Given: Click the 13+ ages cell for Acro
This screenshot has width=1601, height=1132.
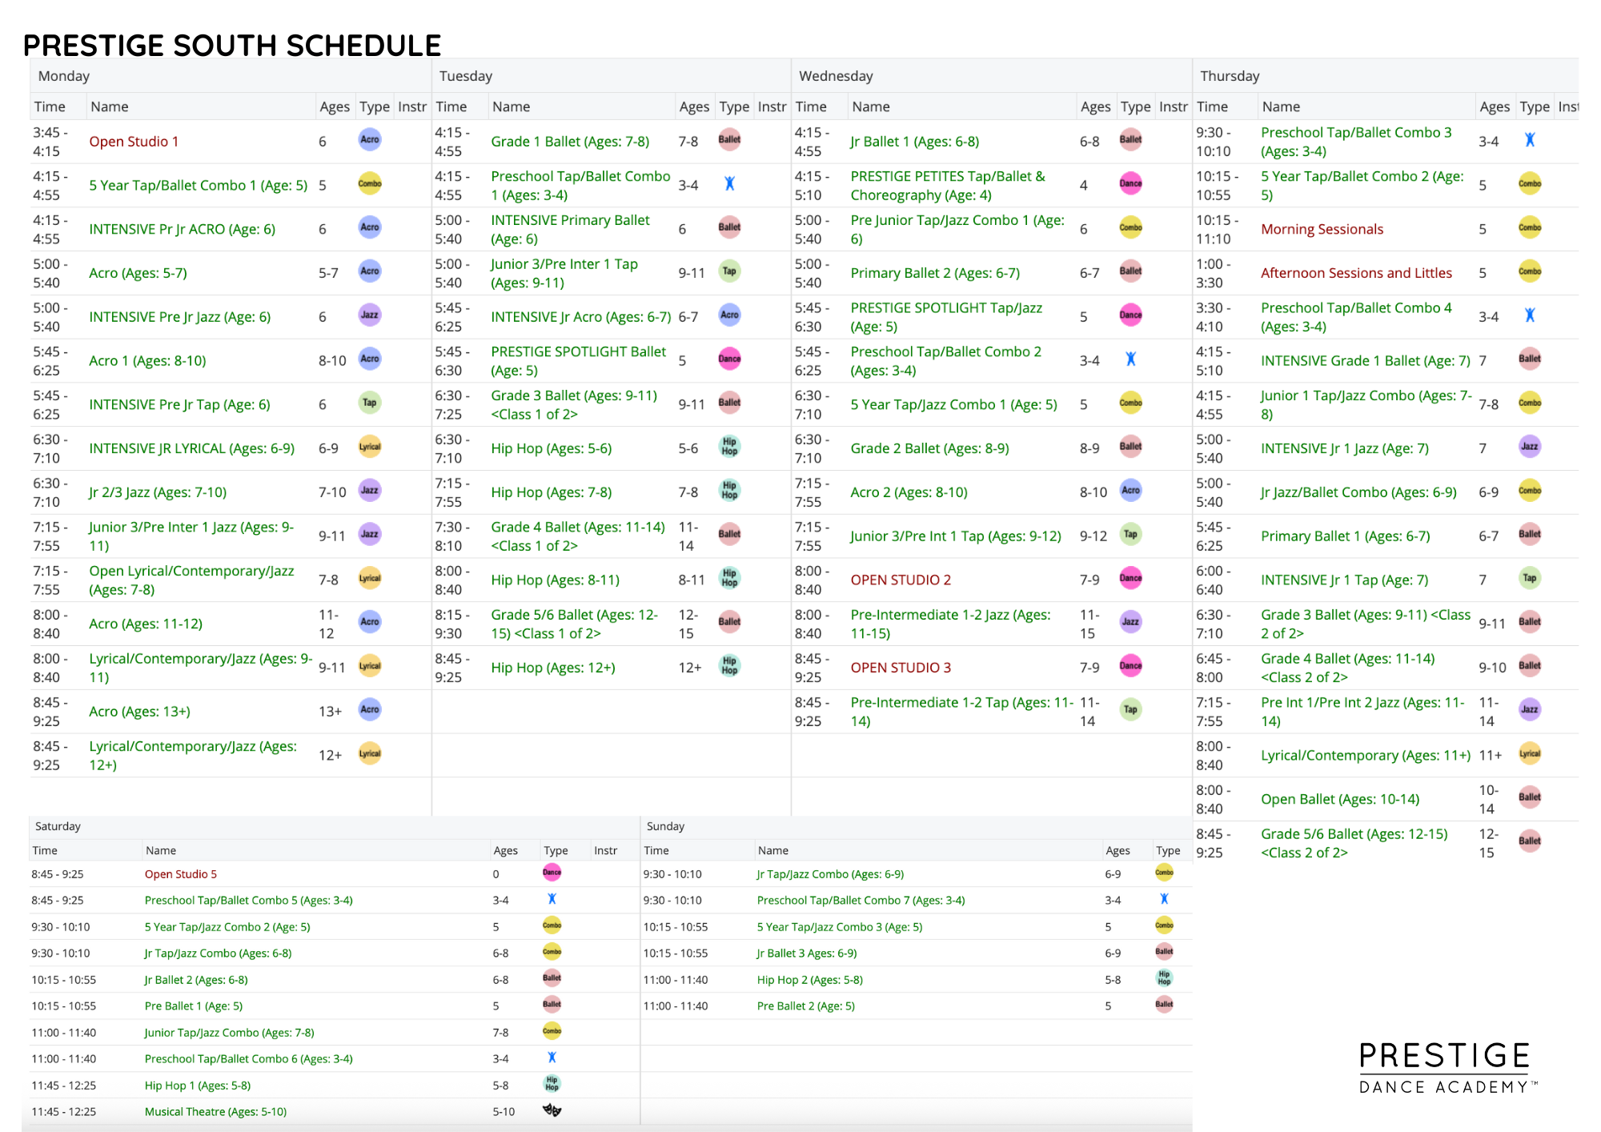Looking at the screenshot, I should [330, 712].
